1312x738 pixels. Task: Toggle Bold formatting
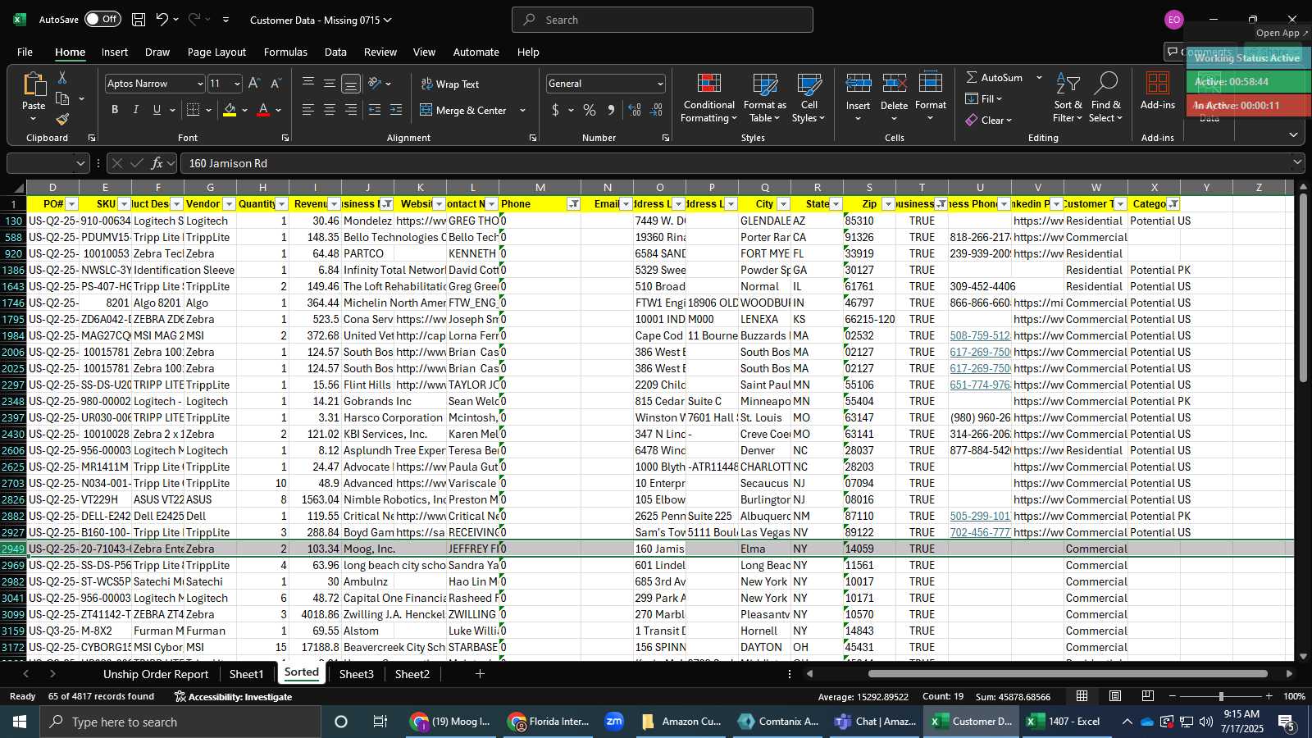point(115,110)
